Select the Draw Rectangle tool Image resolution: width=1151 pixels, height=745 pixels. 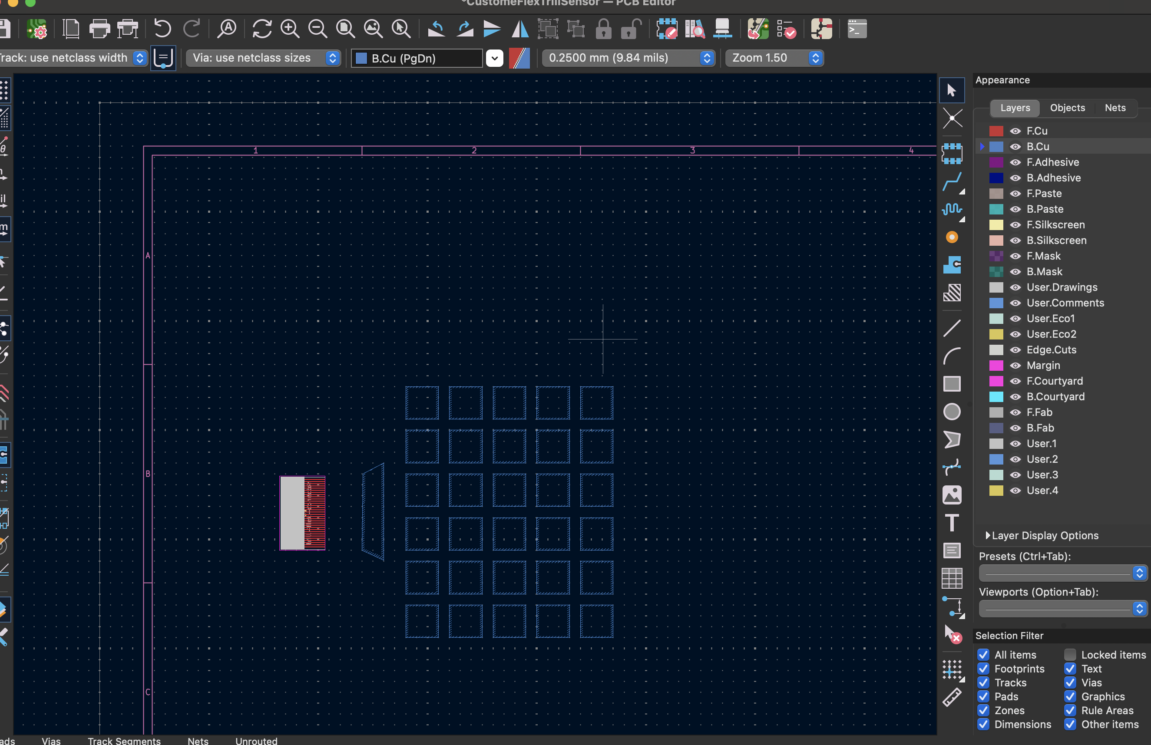[x=952, y=384]
